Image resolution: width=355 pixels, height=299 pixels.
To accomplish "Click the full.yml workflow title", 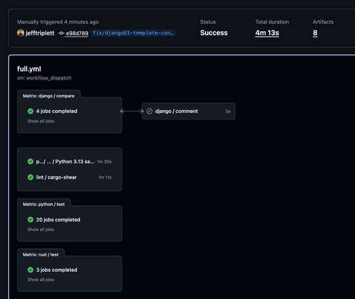I will pos(29,69).
